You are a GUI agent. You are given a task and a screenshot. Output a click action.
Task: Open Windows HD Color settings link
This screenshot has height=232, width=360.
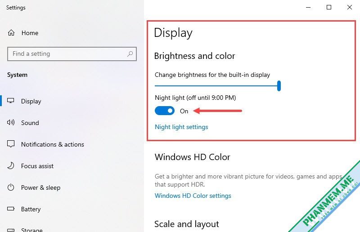coord(193,196)
